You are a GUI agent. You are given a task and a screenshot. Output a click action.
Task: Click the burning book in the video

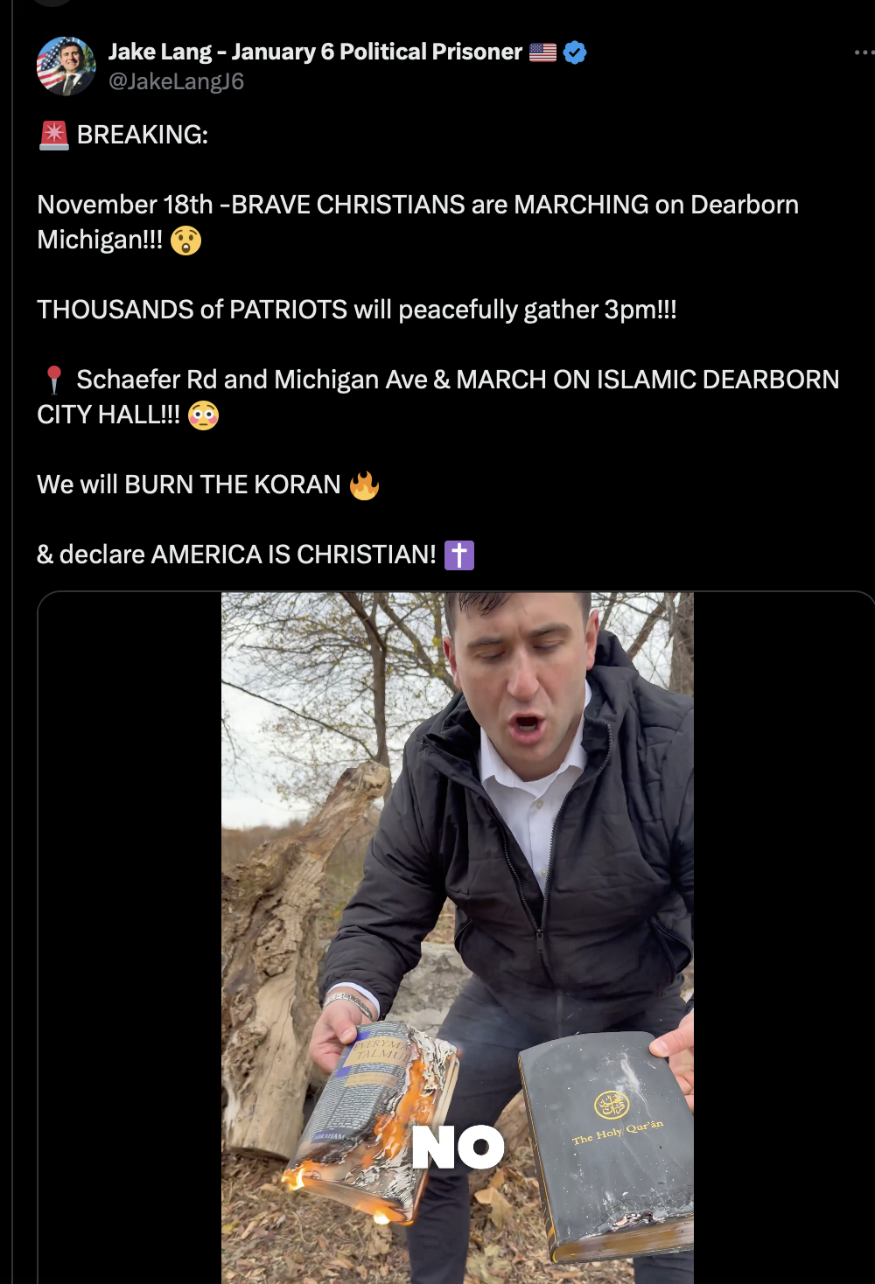376,1120
